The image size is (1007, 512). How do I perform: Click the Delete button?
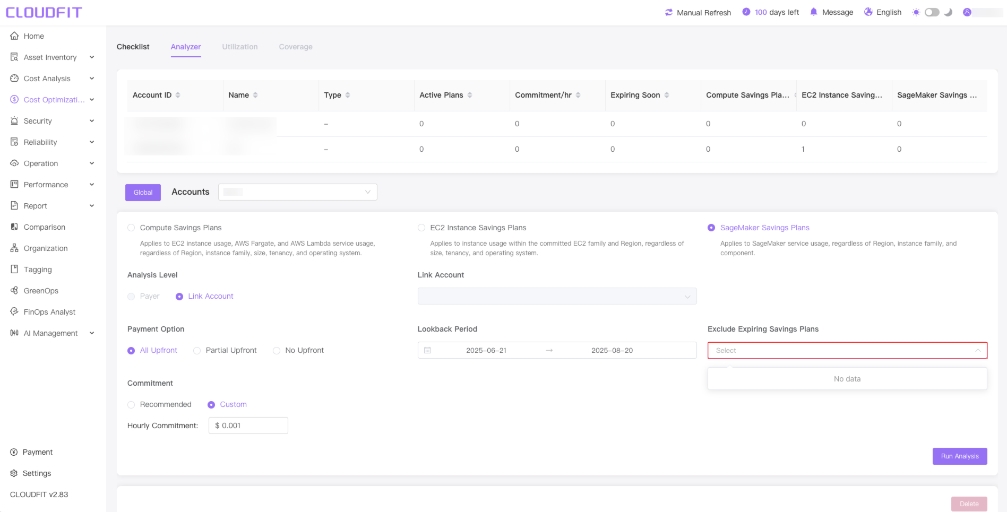(969, 504)
